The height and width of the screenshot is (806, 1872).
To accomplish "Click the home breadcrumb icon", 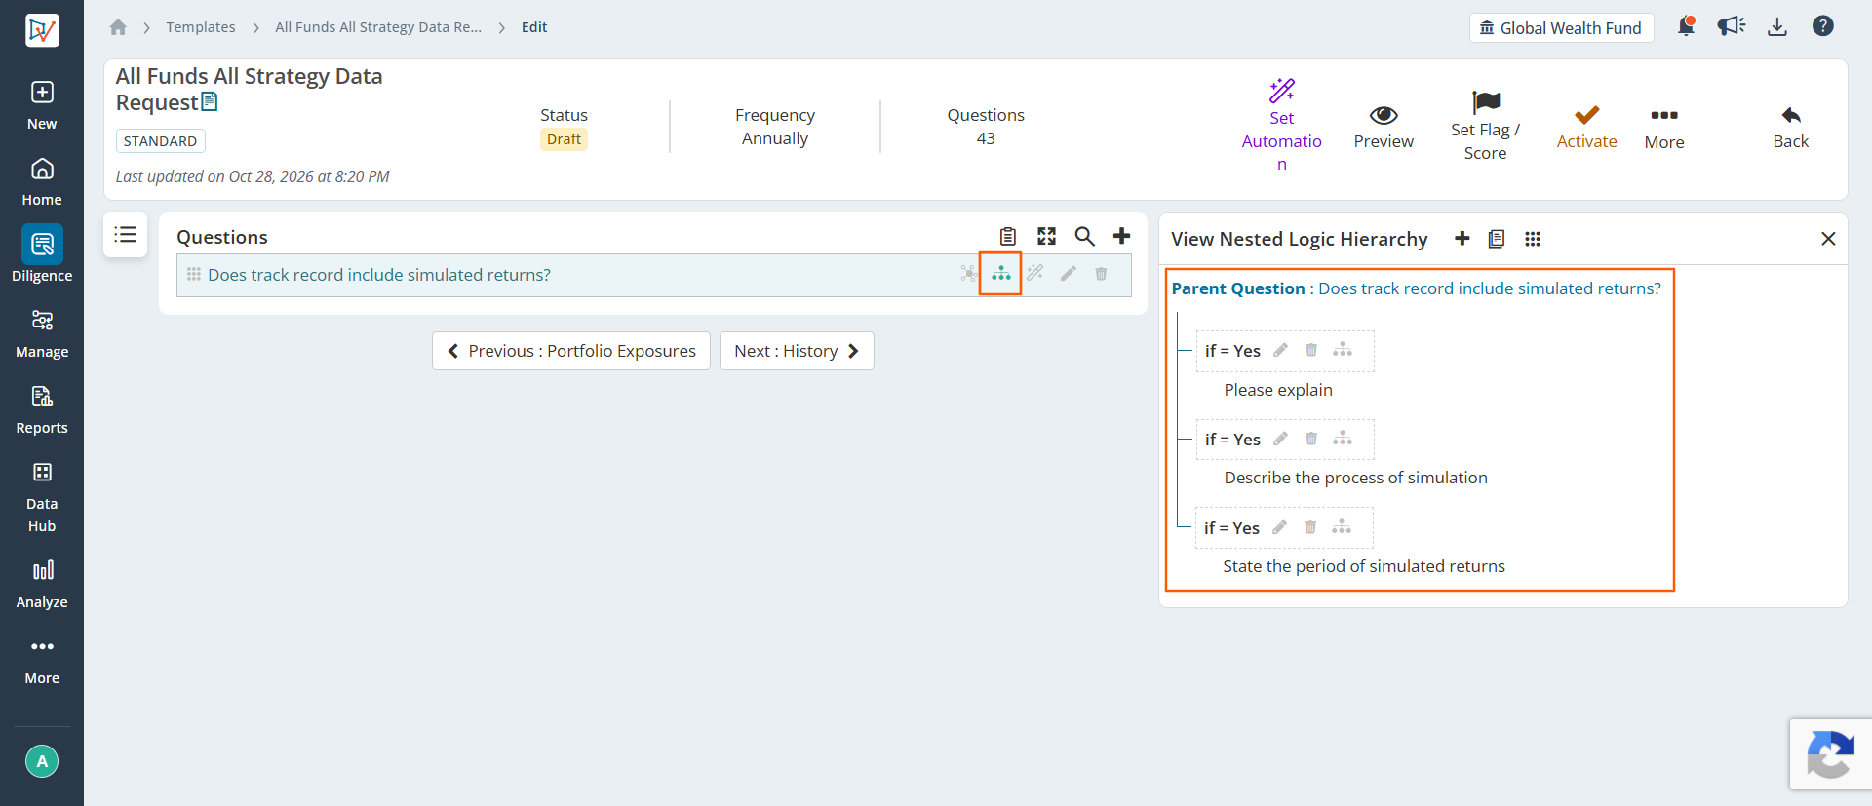I will coord(118,27).
